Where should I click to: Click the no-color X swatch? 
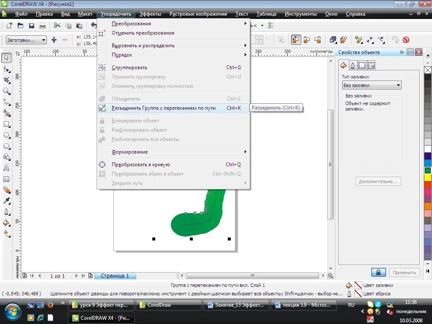point(428,70)
